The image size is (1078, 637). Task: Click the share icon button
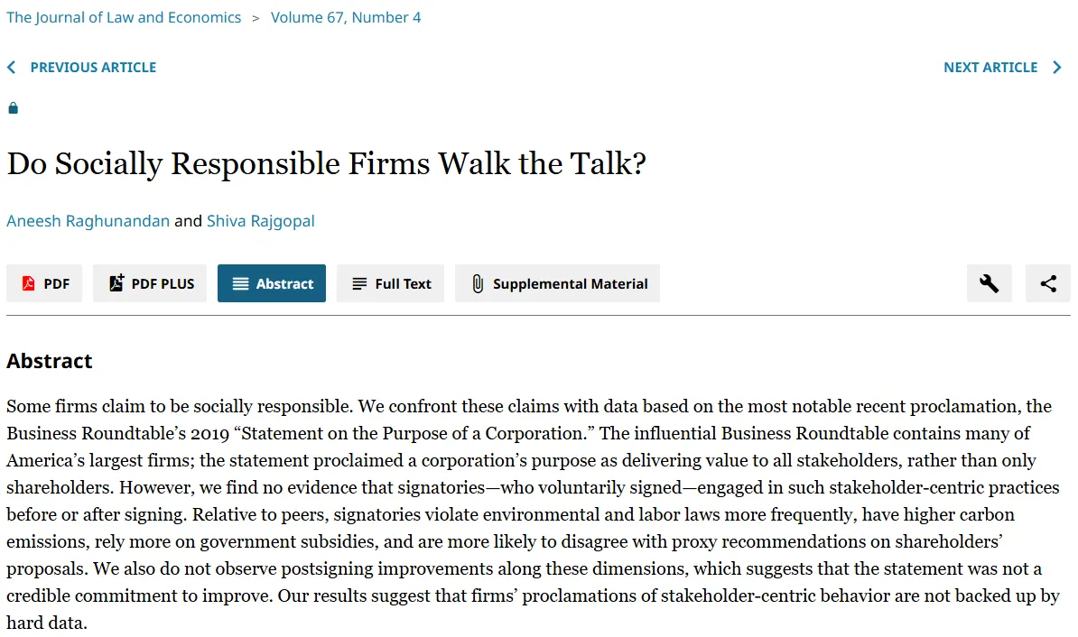point(1047,283)
